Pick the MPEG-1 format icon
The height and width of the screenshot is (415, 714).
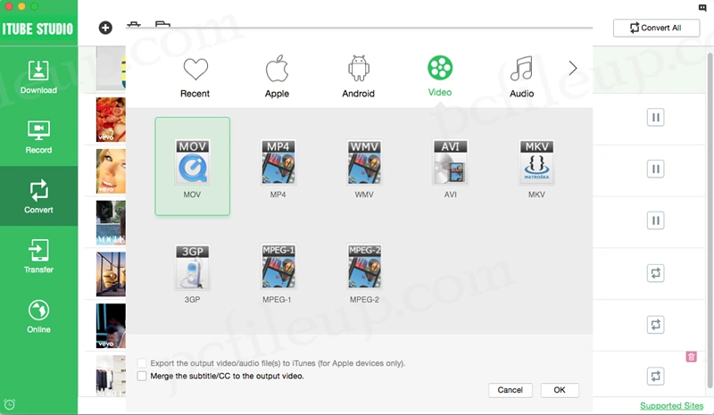point(278,268)
